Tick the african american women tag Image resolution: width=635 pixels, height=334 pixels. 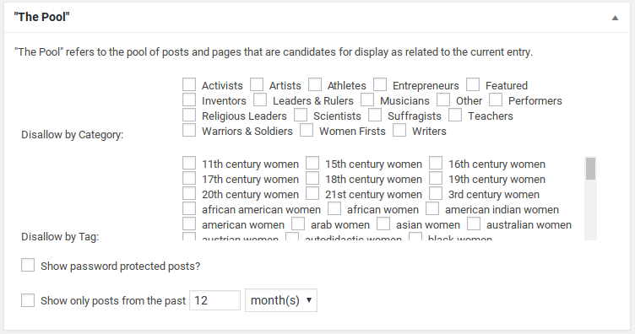[x=189, y=208]
